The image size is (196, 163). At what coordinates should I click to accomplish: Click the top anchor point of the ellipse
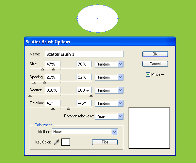coord(98,5)
